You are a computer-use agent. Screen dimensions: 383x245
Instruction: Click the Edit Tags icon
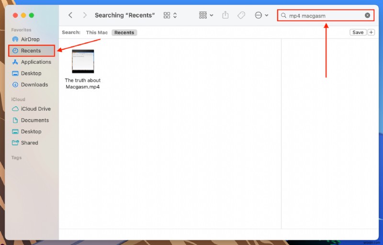(241, 15)
